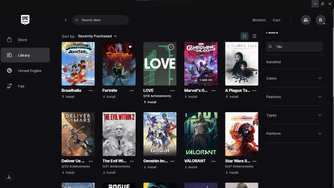Open the VALORANT cover thumbnail
The height and width of the screenshot is (188, 334).
click(x=201, y=134)
